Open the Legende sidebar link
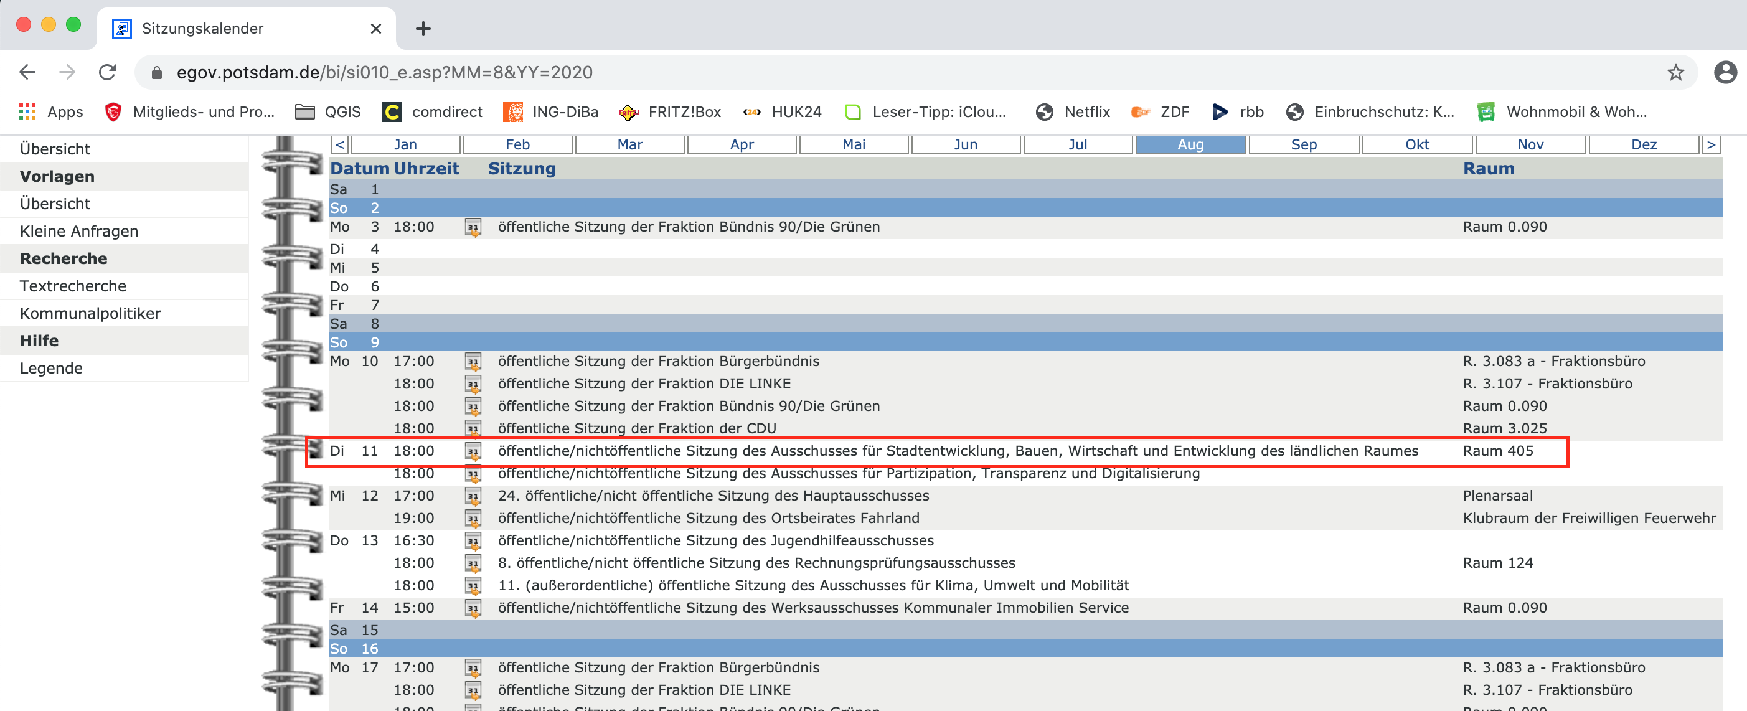The width and height of the screenshot is (1747, 711). (51, 369)
